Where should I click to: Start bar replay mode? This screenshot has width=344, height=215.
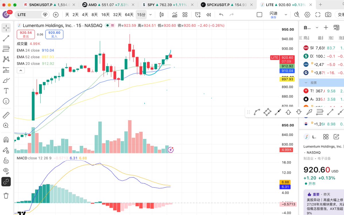coord(208,15)
